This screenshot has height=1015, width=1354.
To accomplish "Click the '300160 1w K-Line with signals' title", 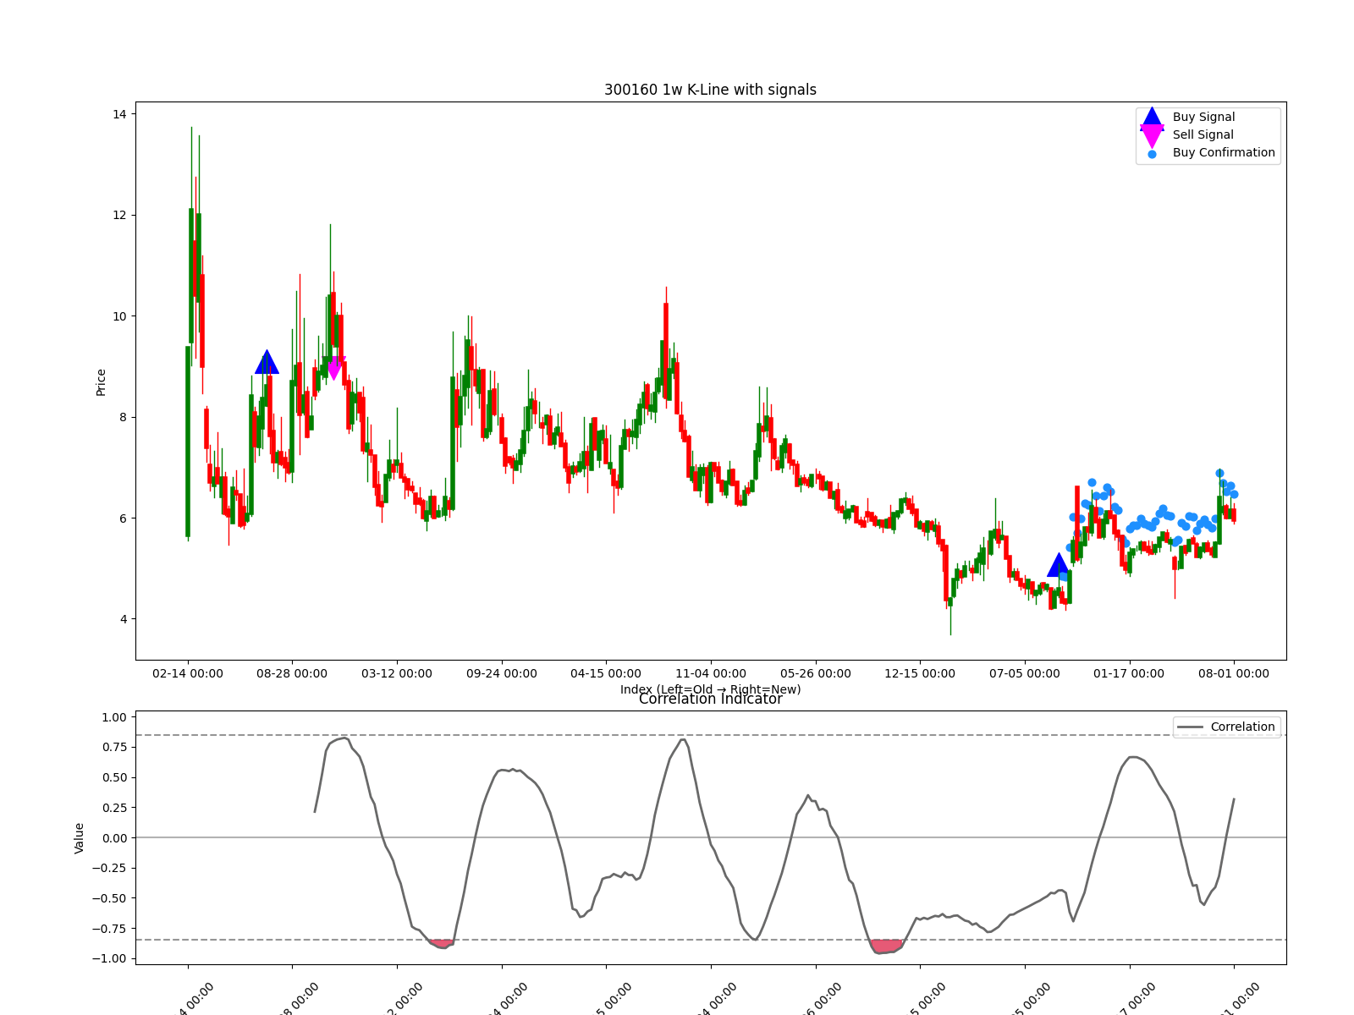I will [710, 90].
